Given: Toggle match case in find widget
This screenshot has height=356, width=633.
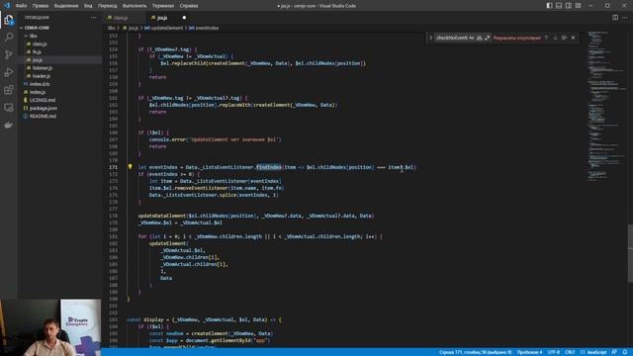Looking at the screenshot, I should click(472, 38).
